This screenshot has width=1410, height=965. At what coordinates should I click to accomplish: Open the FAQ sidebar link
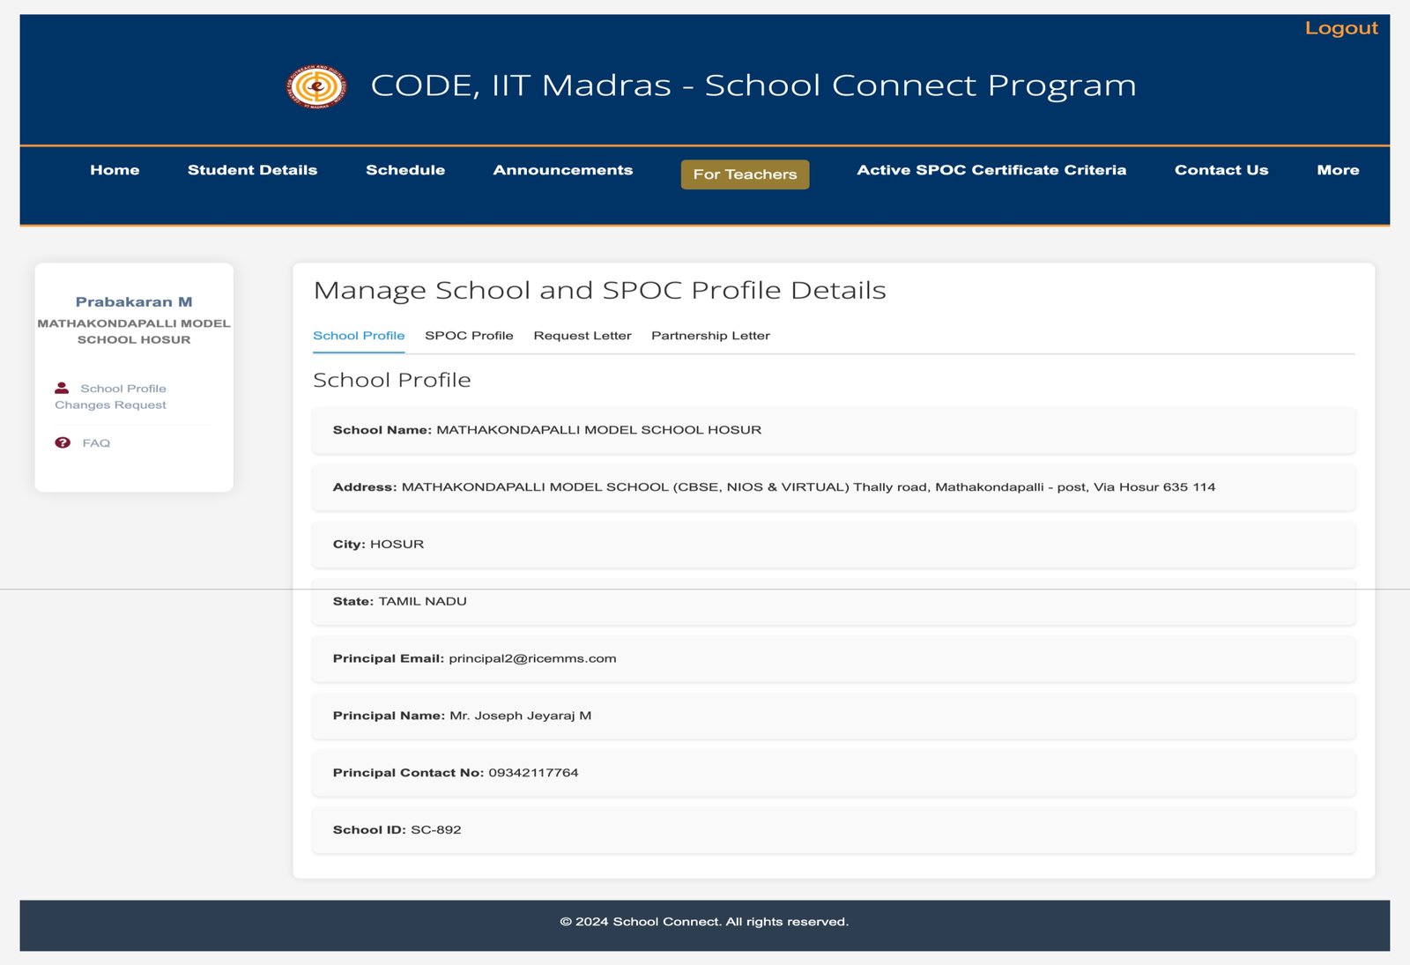96,443
